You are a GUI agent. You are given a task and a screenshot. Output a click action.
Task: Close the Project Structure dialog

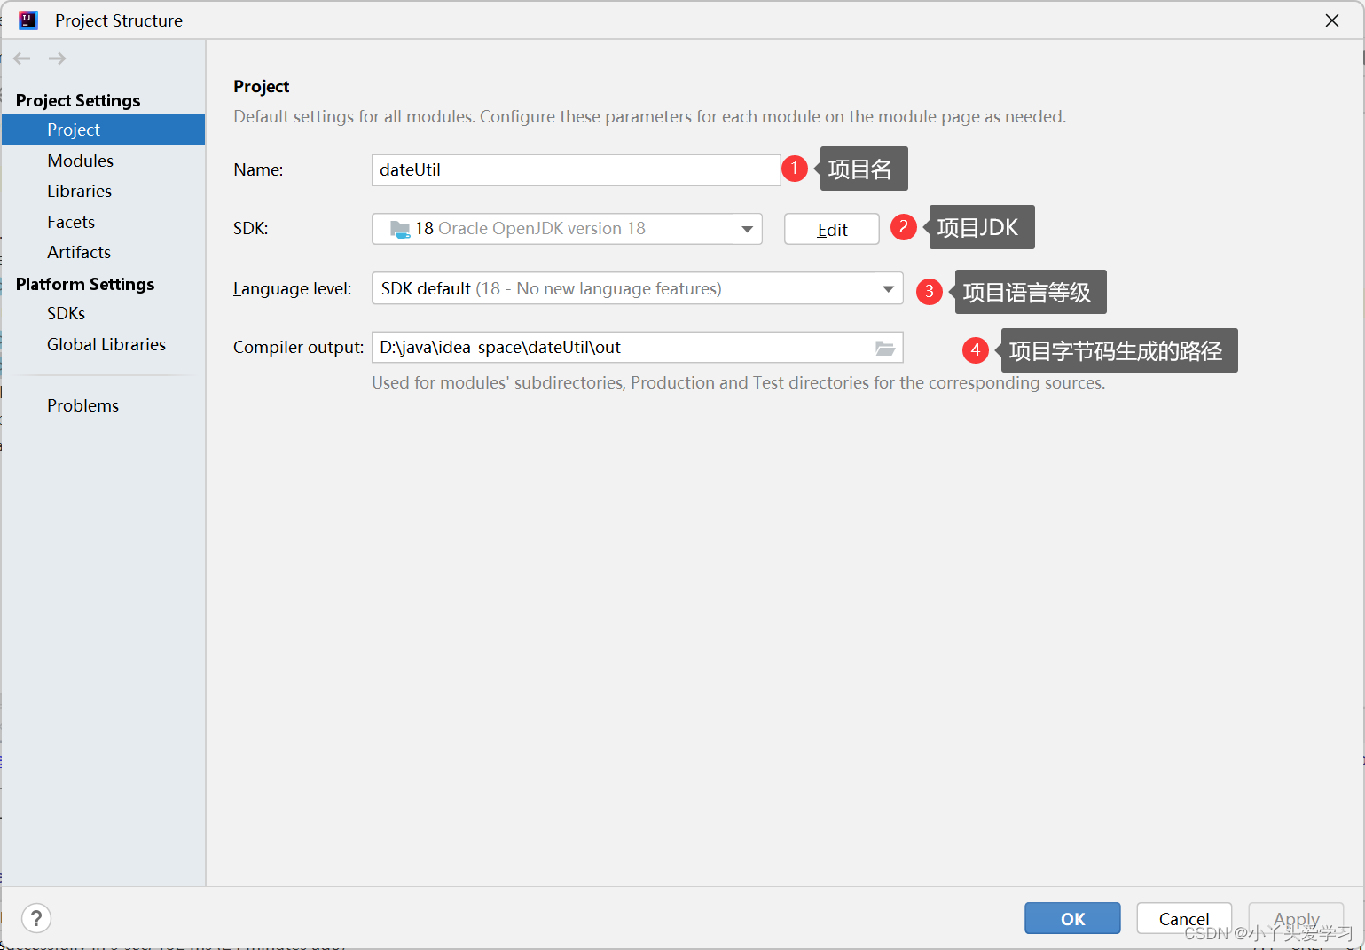pyautogui.click(x=1331, y=20)
